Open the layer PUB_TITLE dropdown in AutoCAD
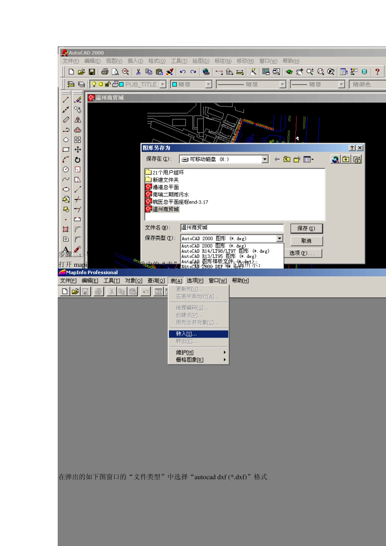The image size is (386, 546). pyautogui.click(x=163, y=84)
